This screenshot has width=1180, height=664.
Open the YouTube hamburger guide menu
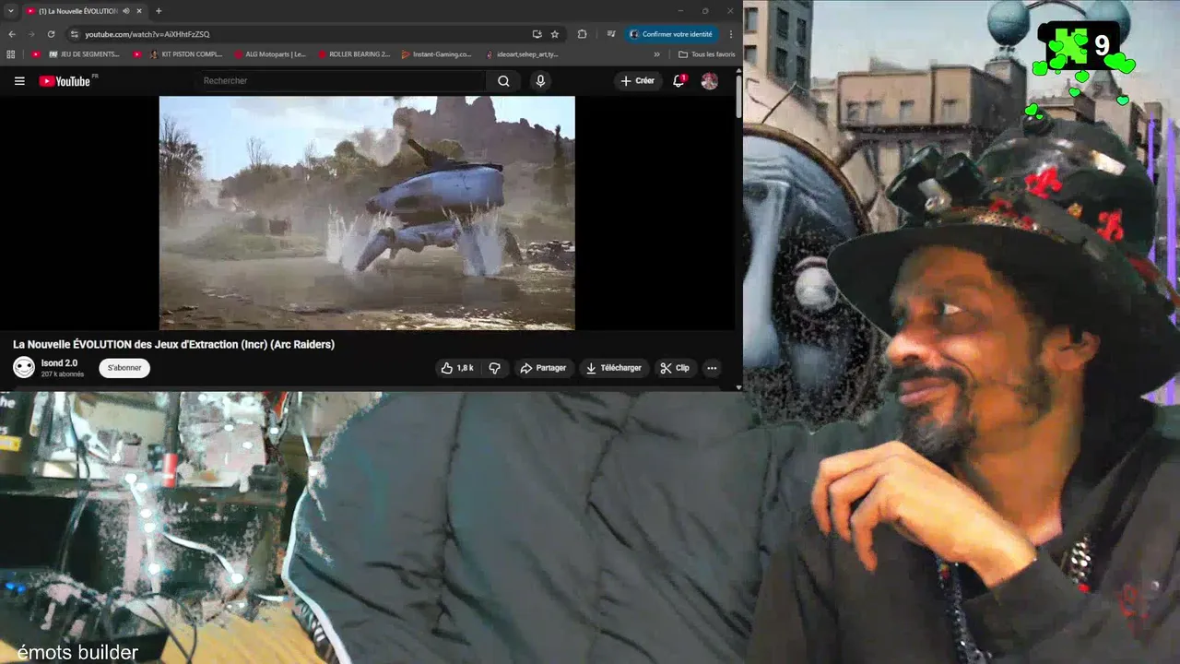pyautogui.click(x=19, y=81)
